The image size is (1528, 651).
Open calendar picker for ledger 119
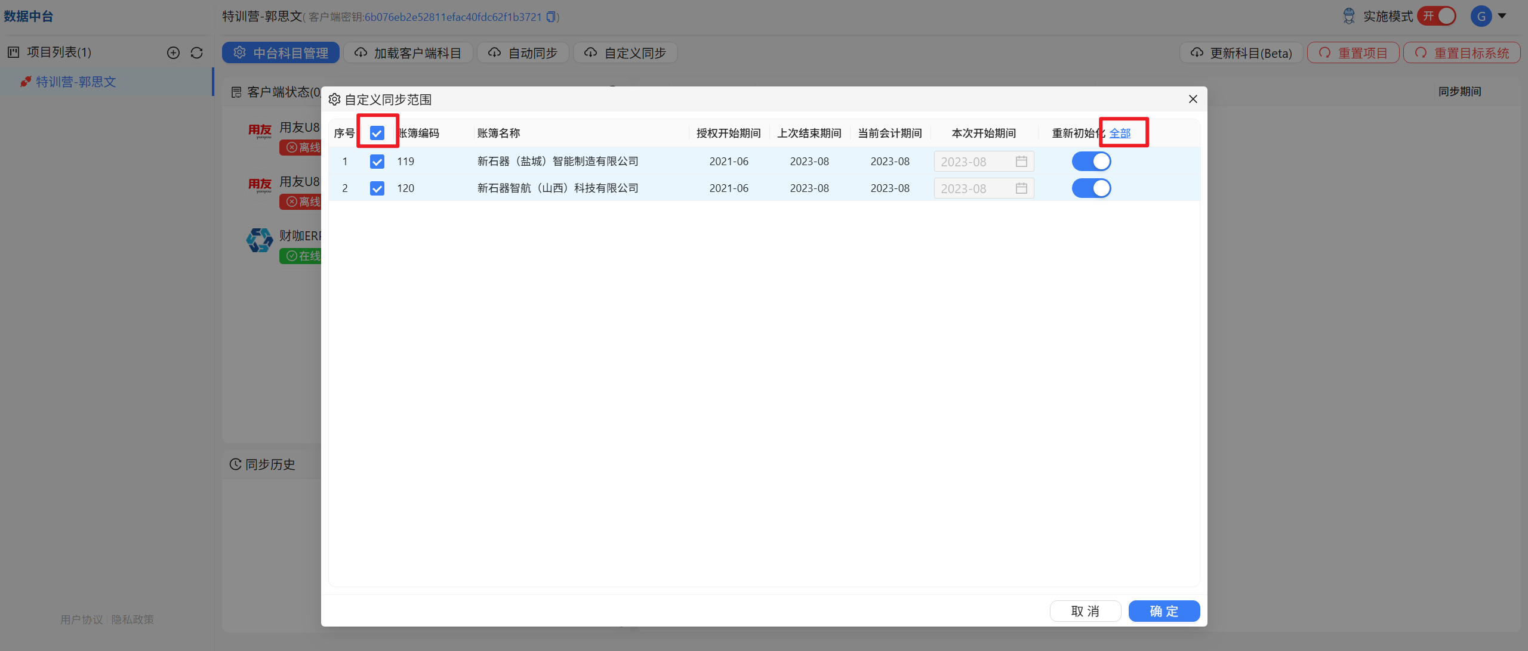1021,162
